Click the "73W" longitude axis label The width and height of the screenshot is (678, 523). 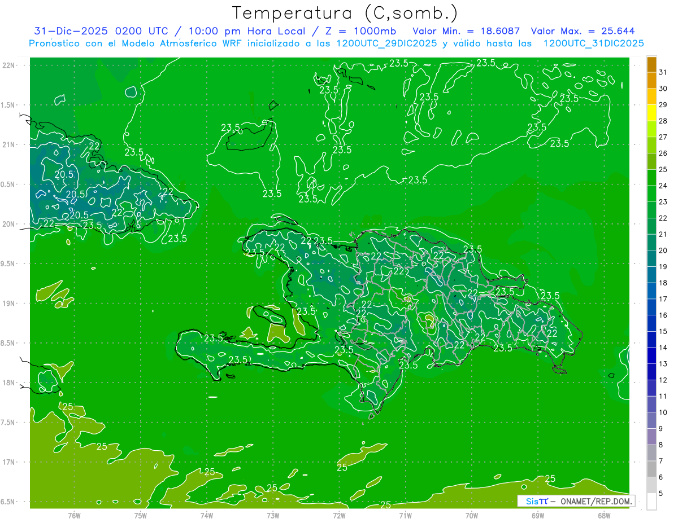(x=273, y=515)
